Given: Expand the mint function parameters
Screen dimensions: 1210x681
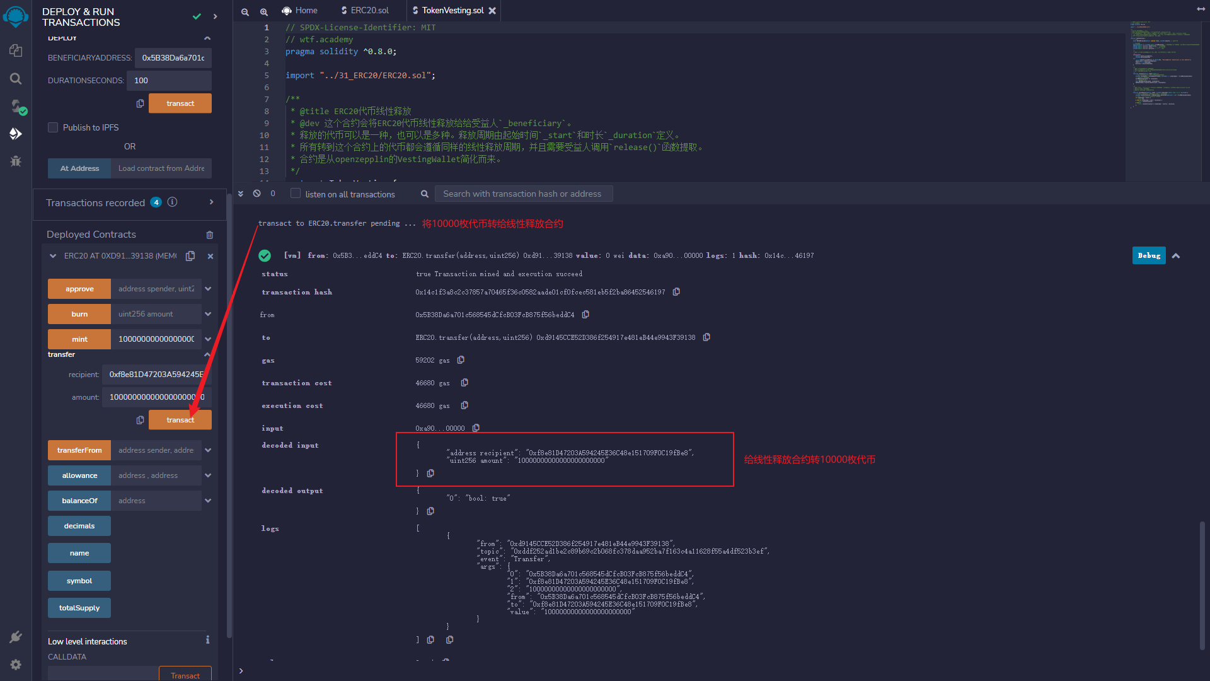Looking at the screenshot, I should [208, 339].
